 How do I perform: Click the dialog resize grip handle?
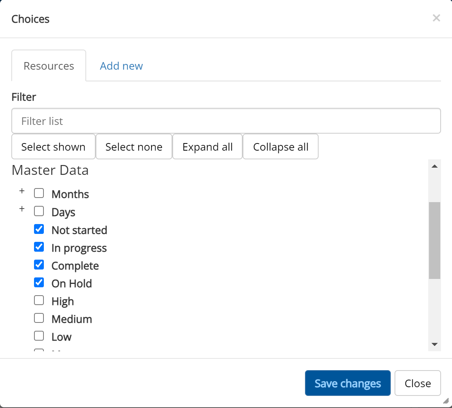click(x=446, y=401)
